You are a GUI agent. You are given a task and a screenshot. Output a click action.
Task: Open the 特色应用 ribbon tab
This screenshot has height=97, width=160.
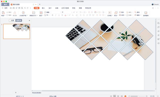[x=88, y=8]
